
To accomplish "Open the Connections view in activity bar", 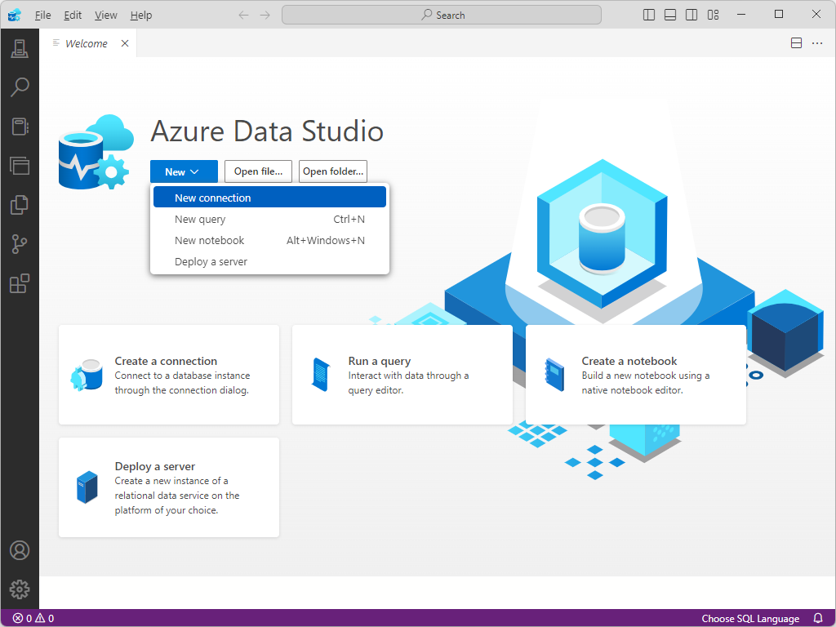I will (20, 48).
